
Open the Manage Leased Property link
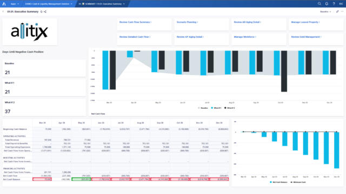[305, 22]
